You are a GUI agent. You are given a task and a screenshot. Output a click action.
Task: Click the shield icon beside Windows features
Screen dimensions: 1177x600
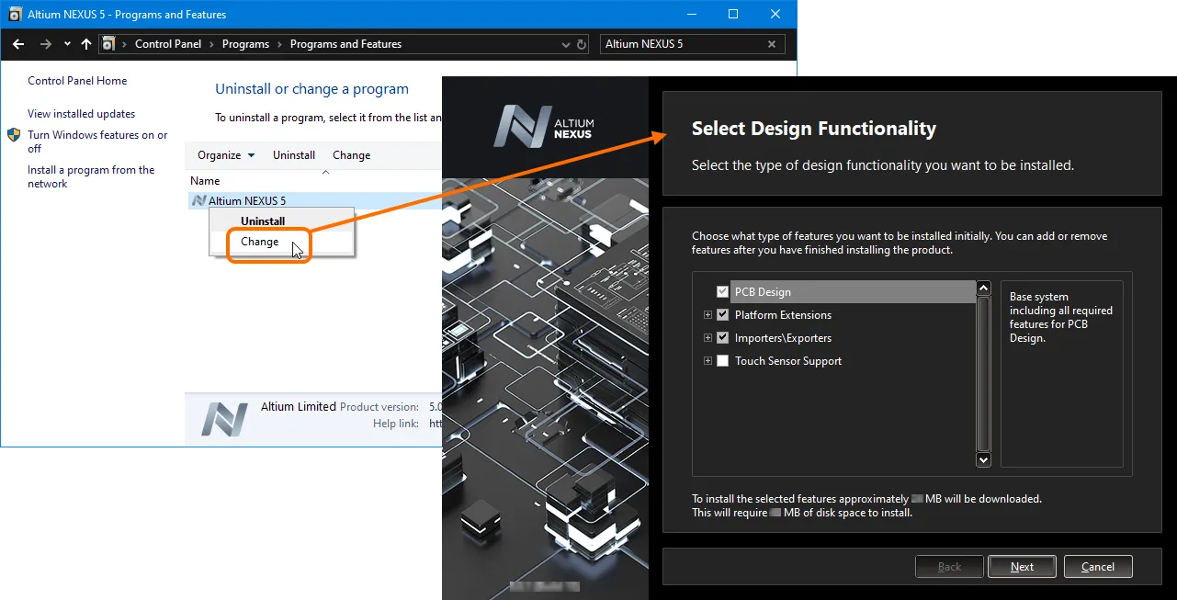14,135
